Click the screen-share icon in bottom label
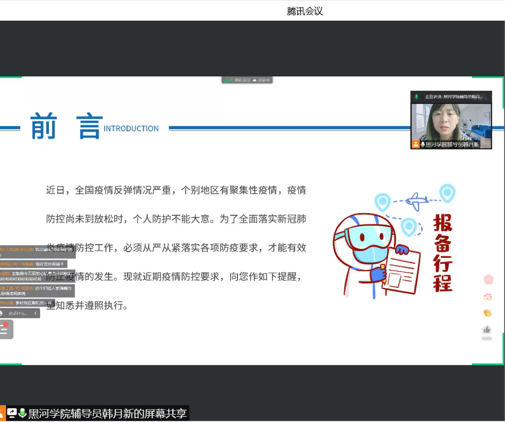Image resolution: width=505 pixels, height=422 pixels. click(x=11, y=413)
